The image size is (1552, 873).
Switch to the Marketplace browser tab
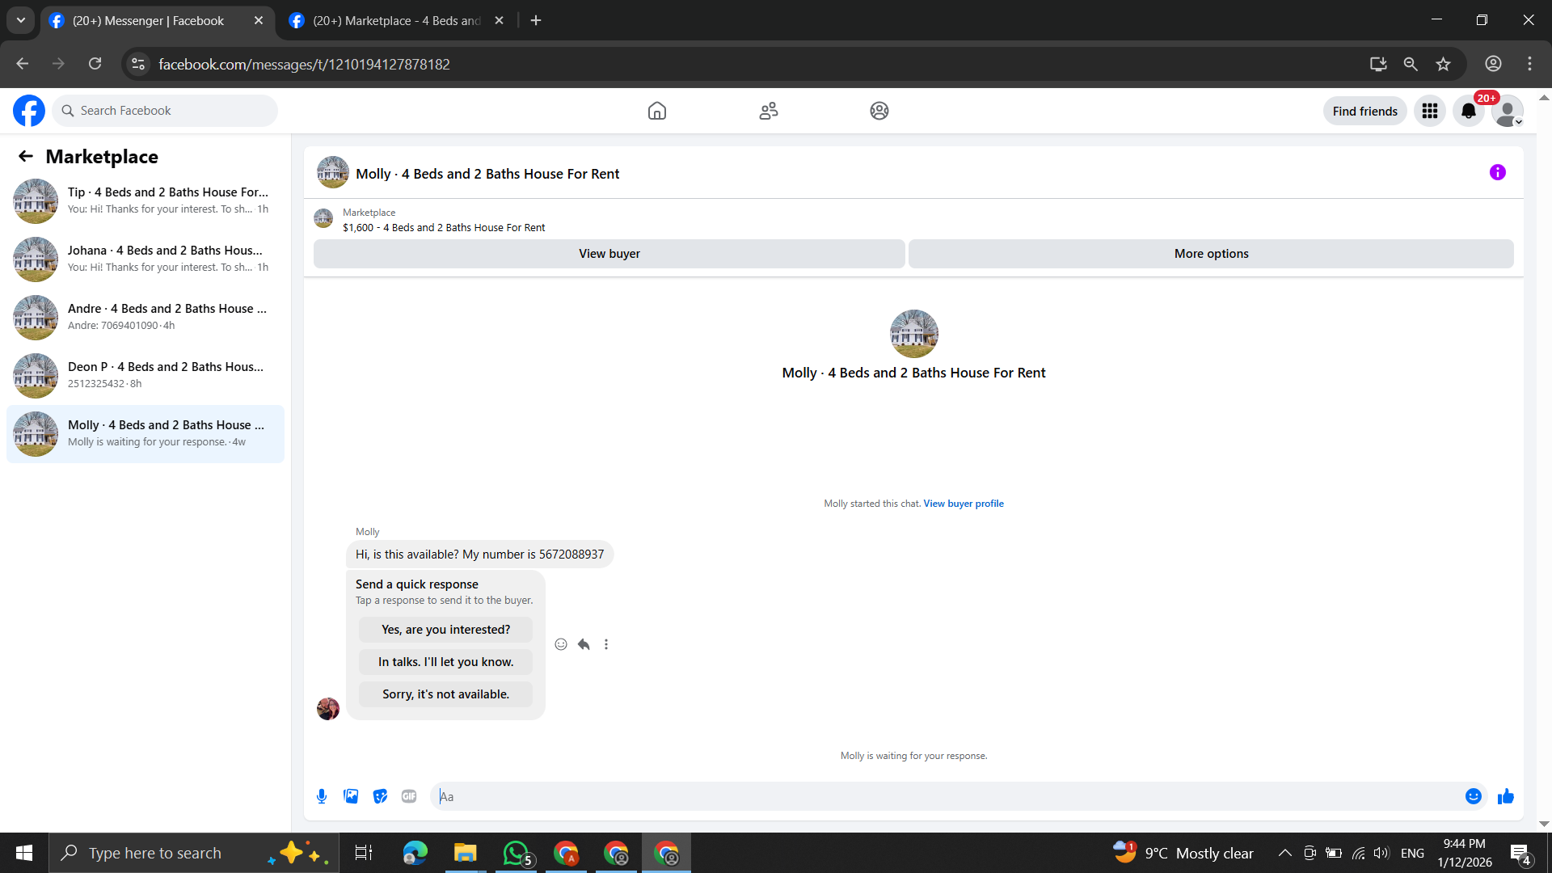pos(396,20)
